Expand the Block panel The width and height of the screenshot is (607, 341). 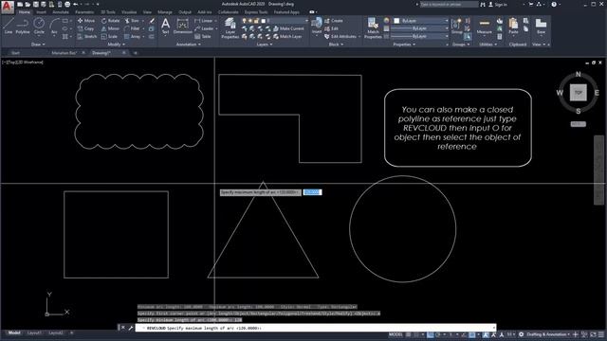click(x=336, y=45)
